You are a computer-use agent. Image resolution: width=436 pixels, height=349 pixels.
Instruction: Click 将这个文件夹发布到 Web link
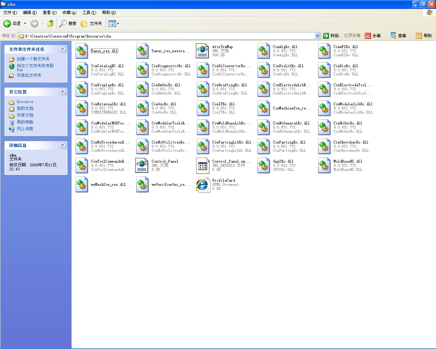35,67
